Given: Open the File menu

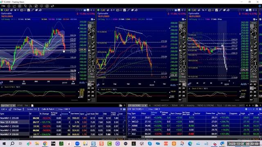Looking at the screenshot, I should click(3, 6).
